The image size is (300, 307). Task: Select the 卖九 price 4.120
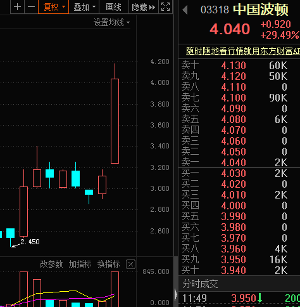[234, 76]
